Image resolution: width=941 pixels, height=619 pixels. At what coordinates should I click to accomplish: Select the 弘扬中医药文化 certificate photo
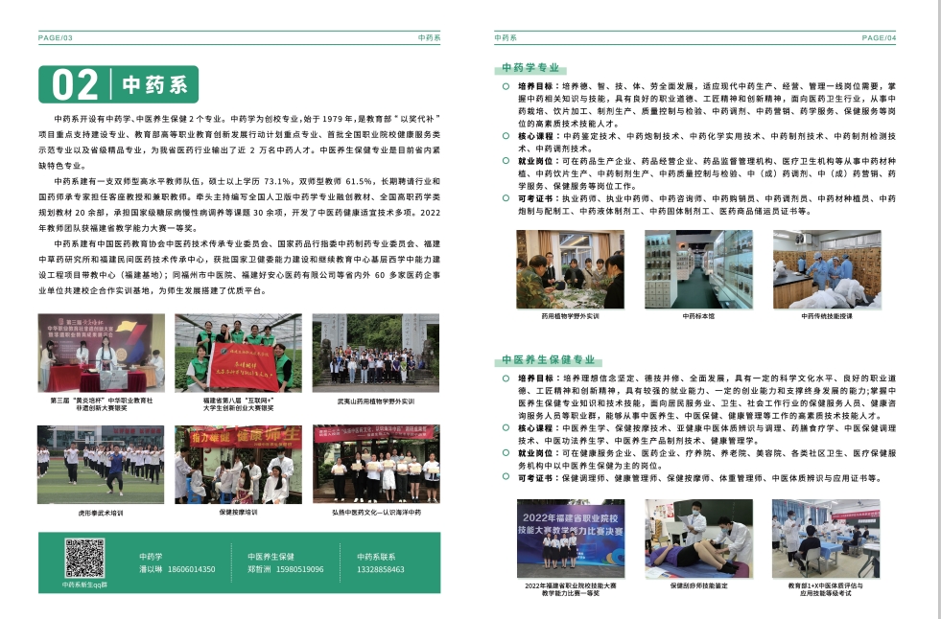point(376,465)
